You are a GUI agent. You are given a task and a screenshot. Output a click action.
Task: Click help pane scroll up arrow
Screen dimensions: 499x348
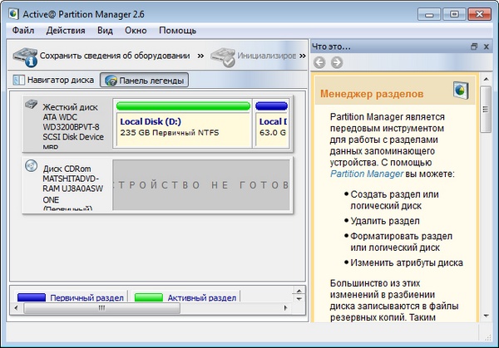click(486, 79)
